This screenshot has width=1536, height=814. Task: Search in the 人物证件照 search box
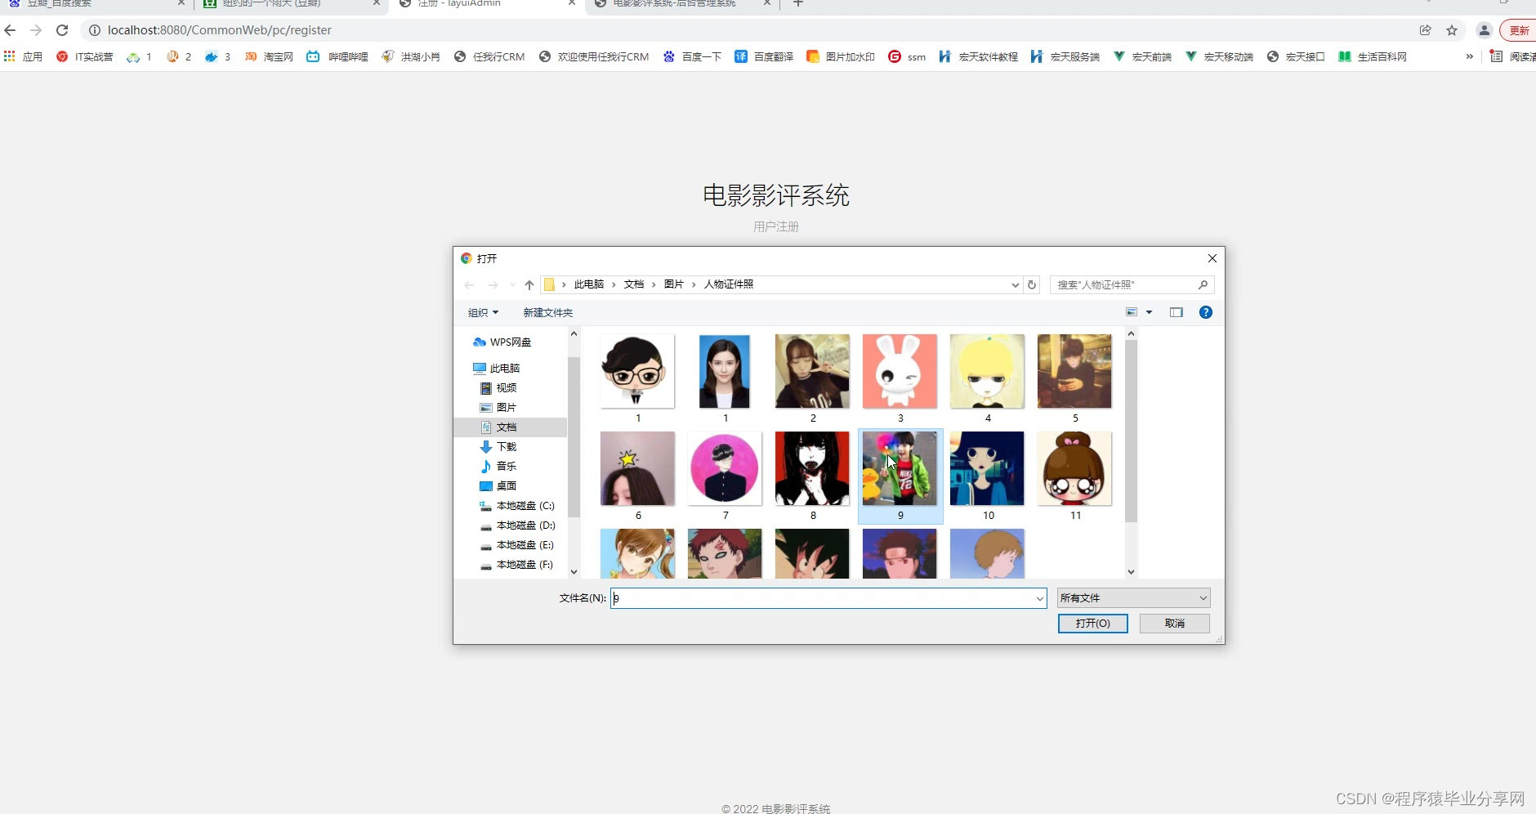(x=1132, y=284)
